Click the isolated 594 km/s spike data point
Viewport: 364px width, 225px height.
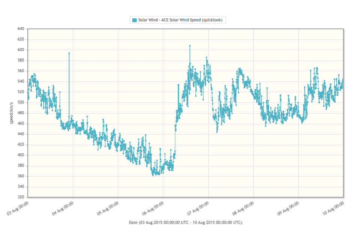pos(69,53)
